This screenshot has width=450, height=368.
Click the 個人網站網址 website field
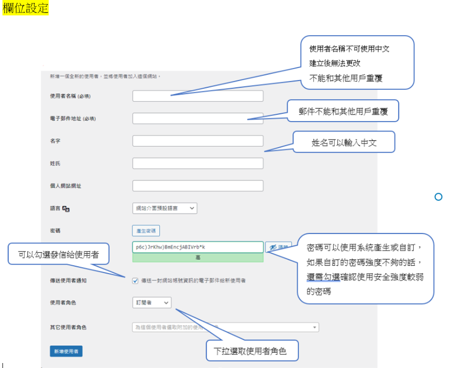pyautogui.click(x=198, y=186)
